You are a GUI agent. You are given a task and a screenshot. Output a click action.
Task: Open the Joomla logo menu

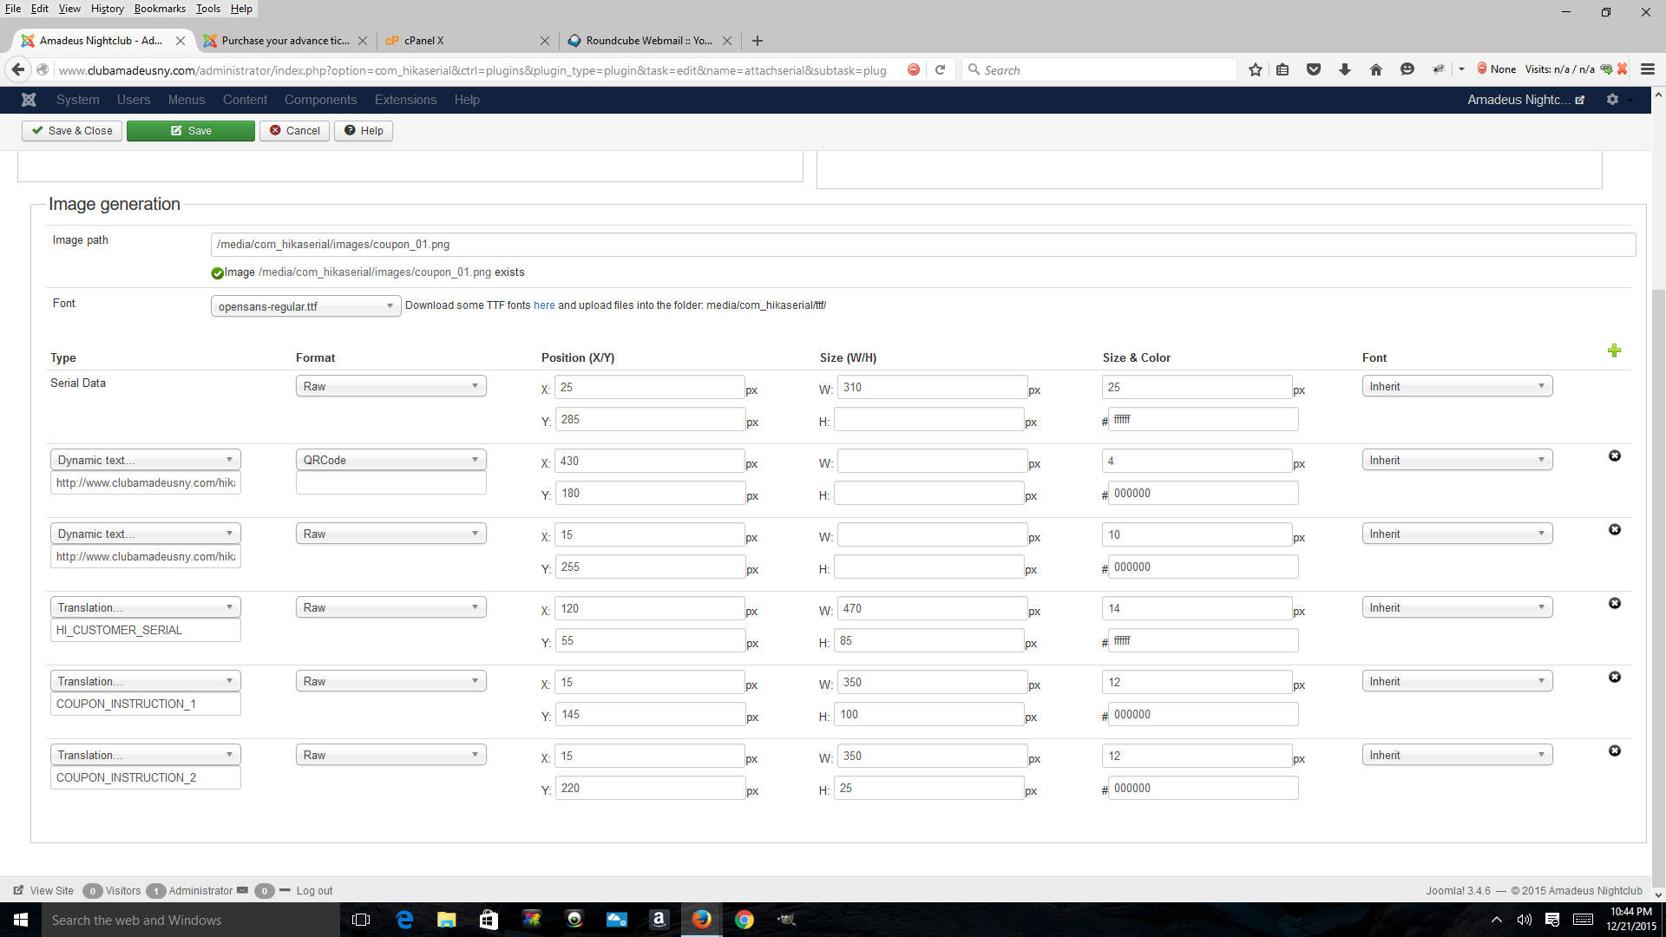coord(29,100)
